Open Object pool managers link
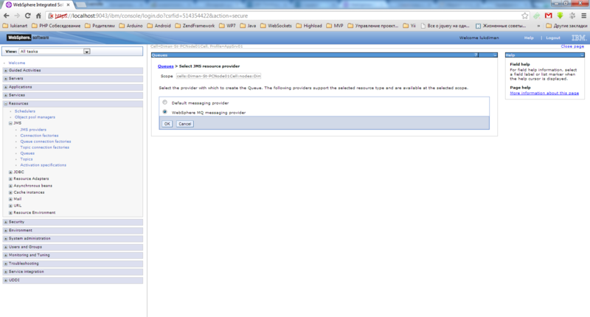This screenshot has height=317, width=590. (x=35, y=117)
